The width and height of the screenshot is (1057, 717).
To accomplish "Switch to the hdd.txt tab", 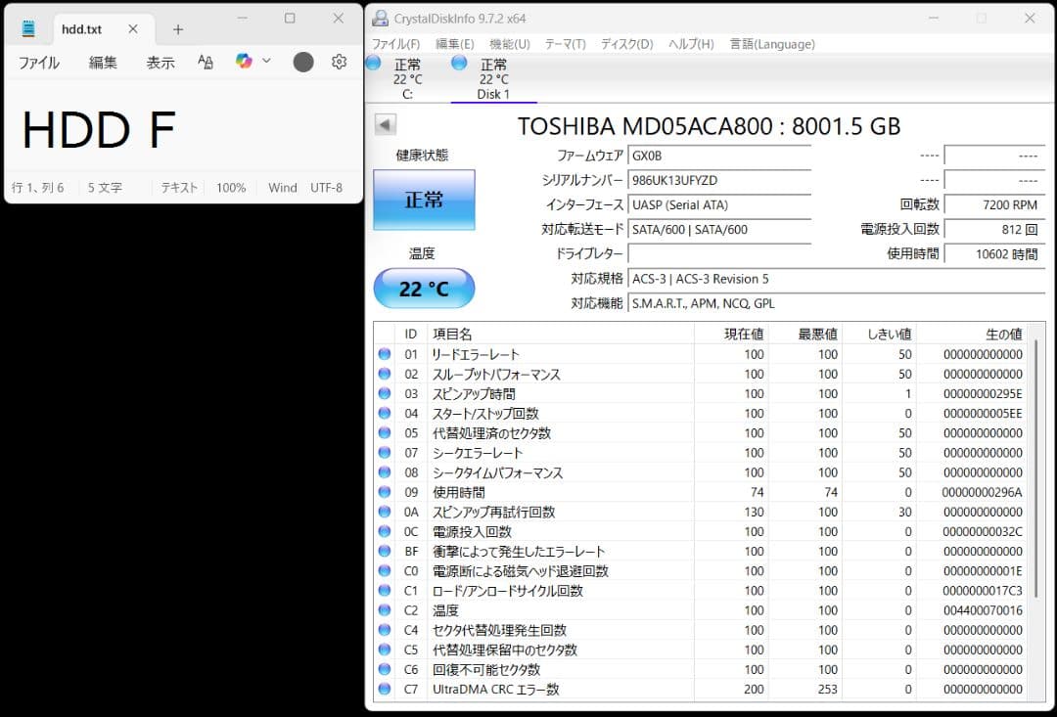I will (x=83, y=28).
